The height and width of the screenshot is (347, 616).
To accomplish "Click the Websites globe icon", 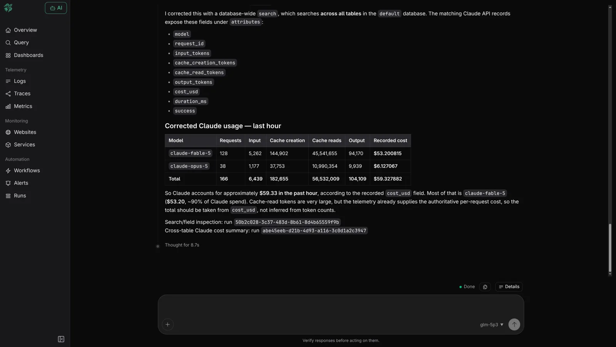I will pyautogui.click(x=8, y=132).
